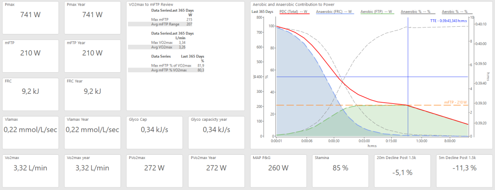Viewport: 495px width, 190px height.
Task: Click the 20m Decline Post 1.5k tile
Action: [402, 171]
